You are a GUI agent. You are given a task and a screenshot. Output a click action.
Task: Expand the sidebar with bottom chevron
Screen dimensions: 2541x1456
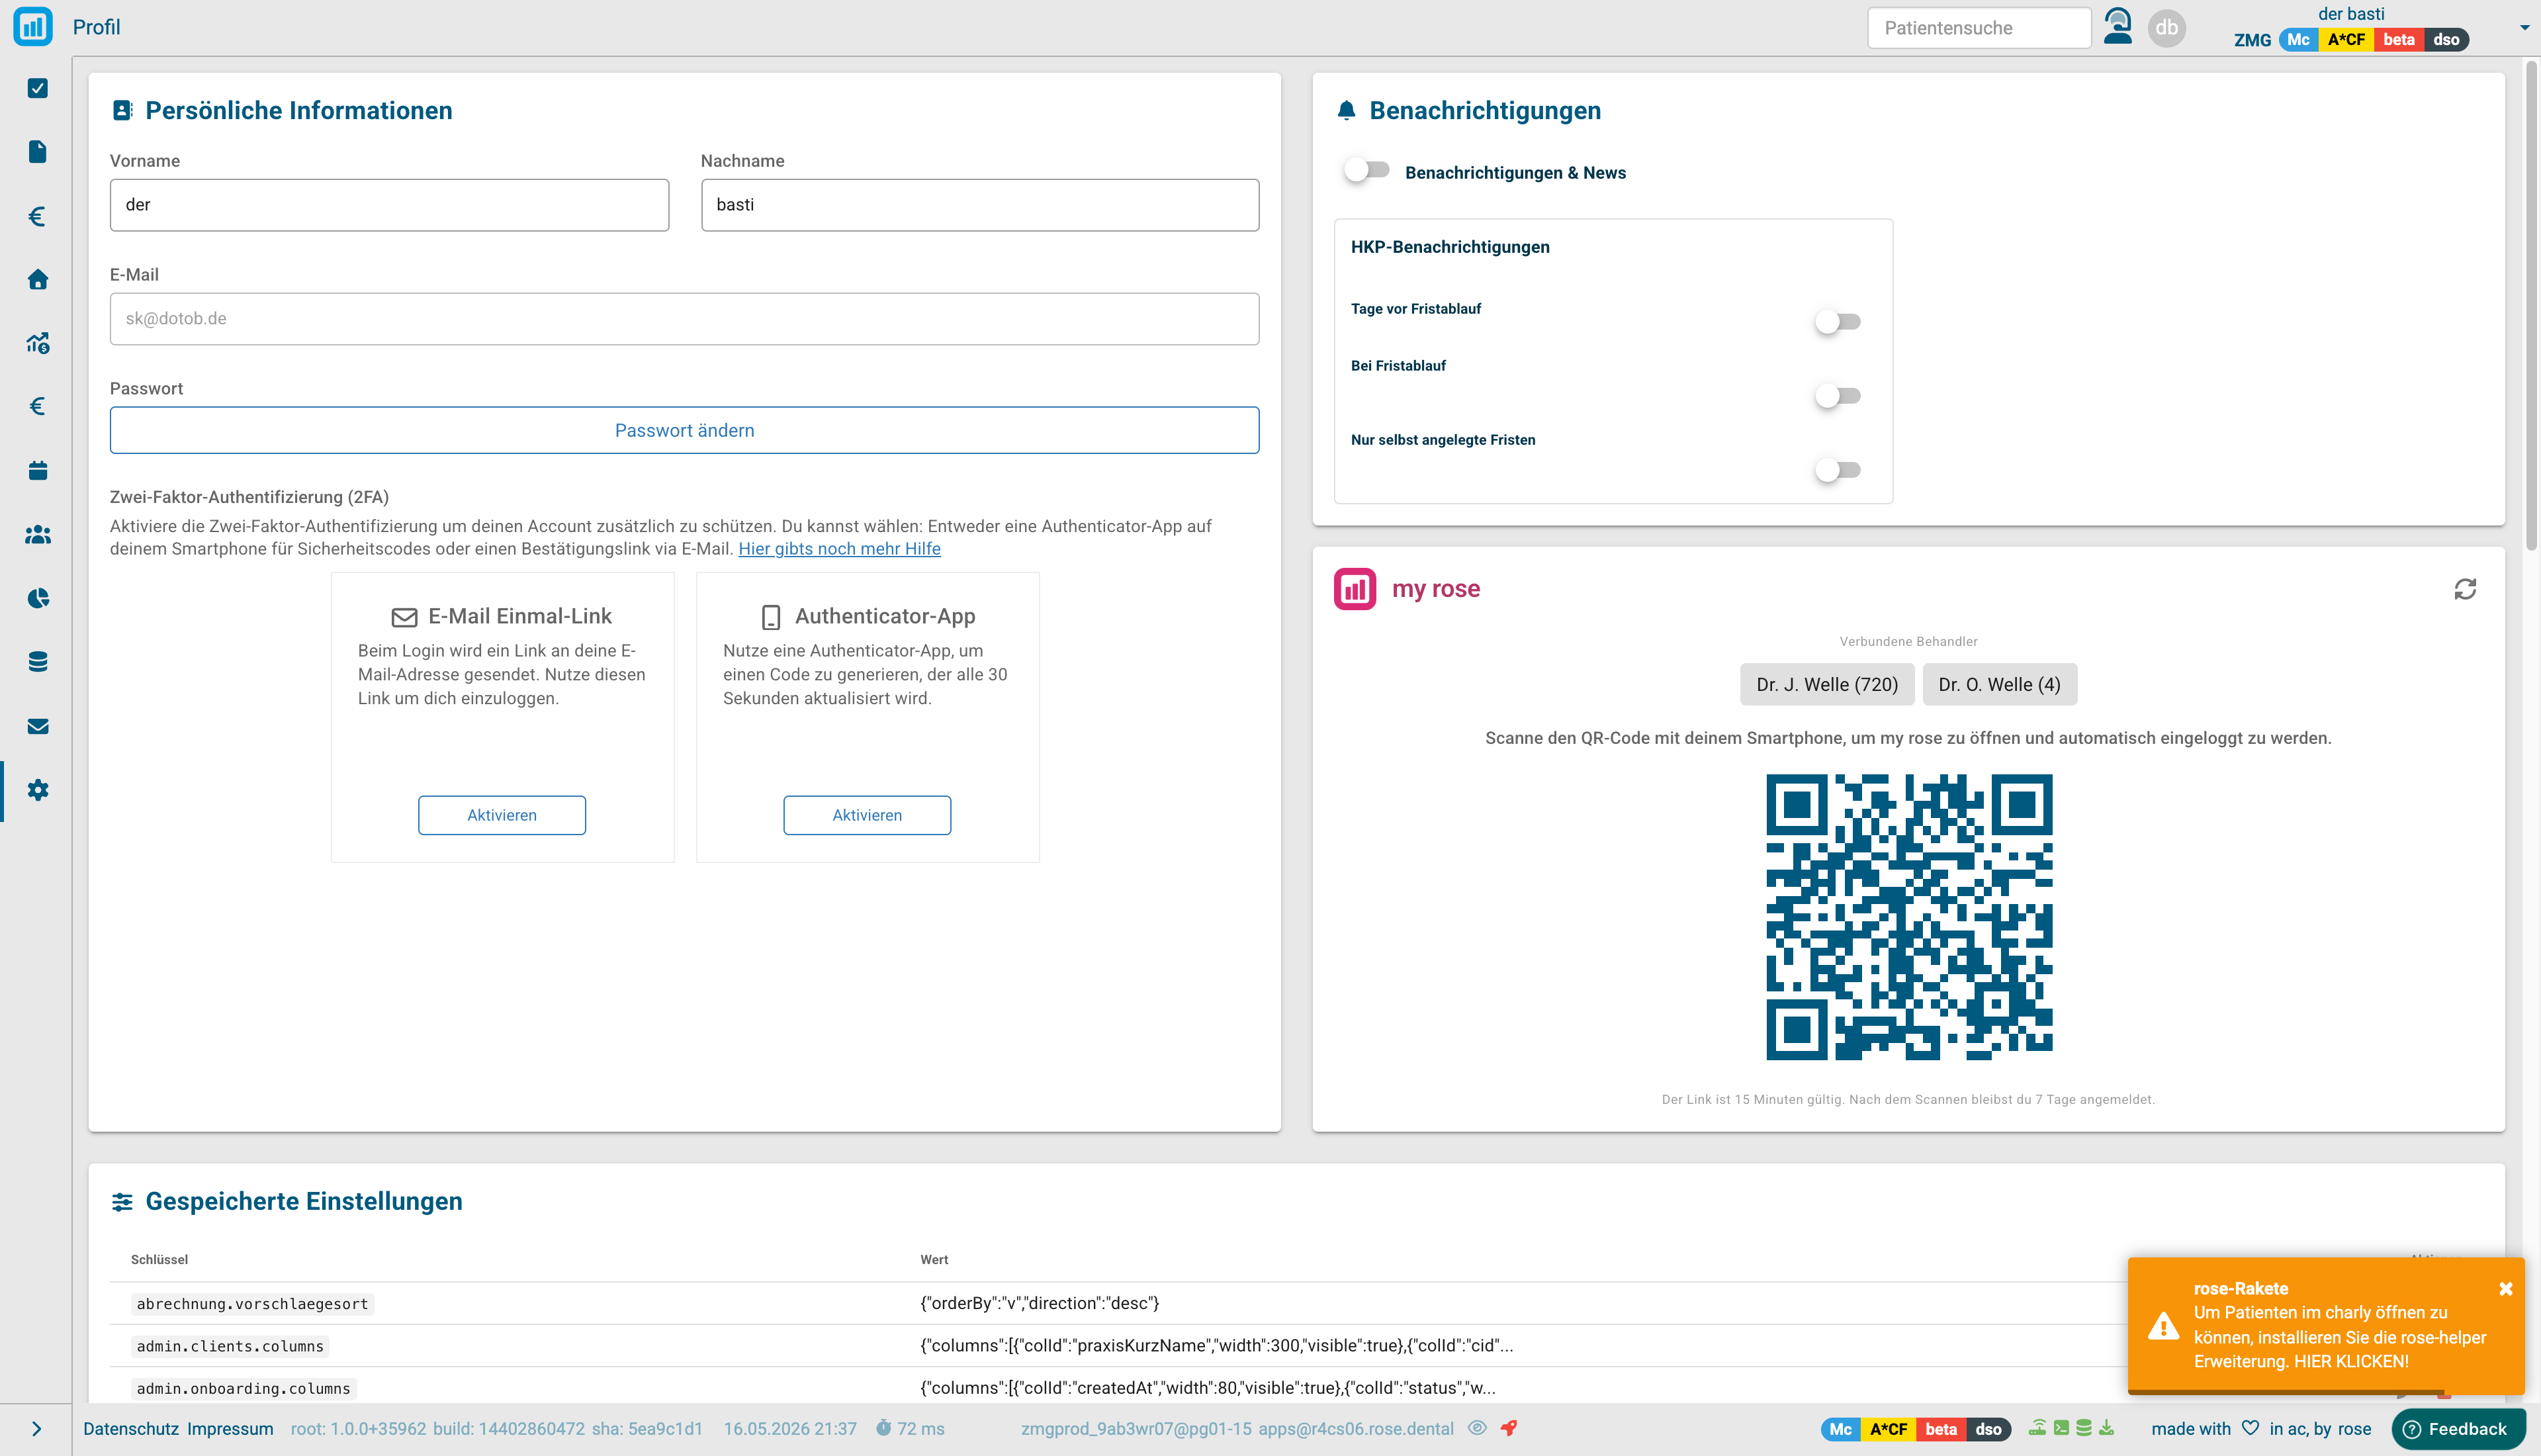coord(36,1429)
